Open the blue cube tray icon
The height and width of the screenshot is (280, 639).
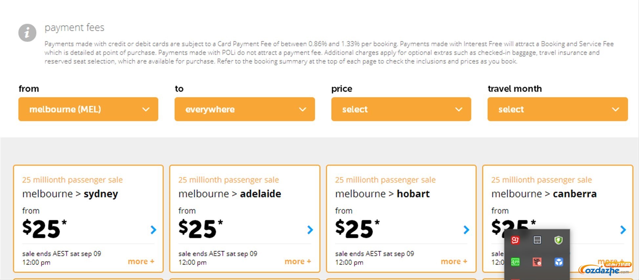pos(559,262)
